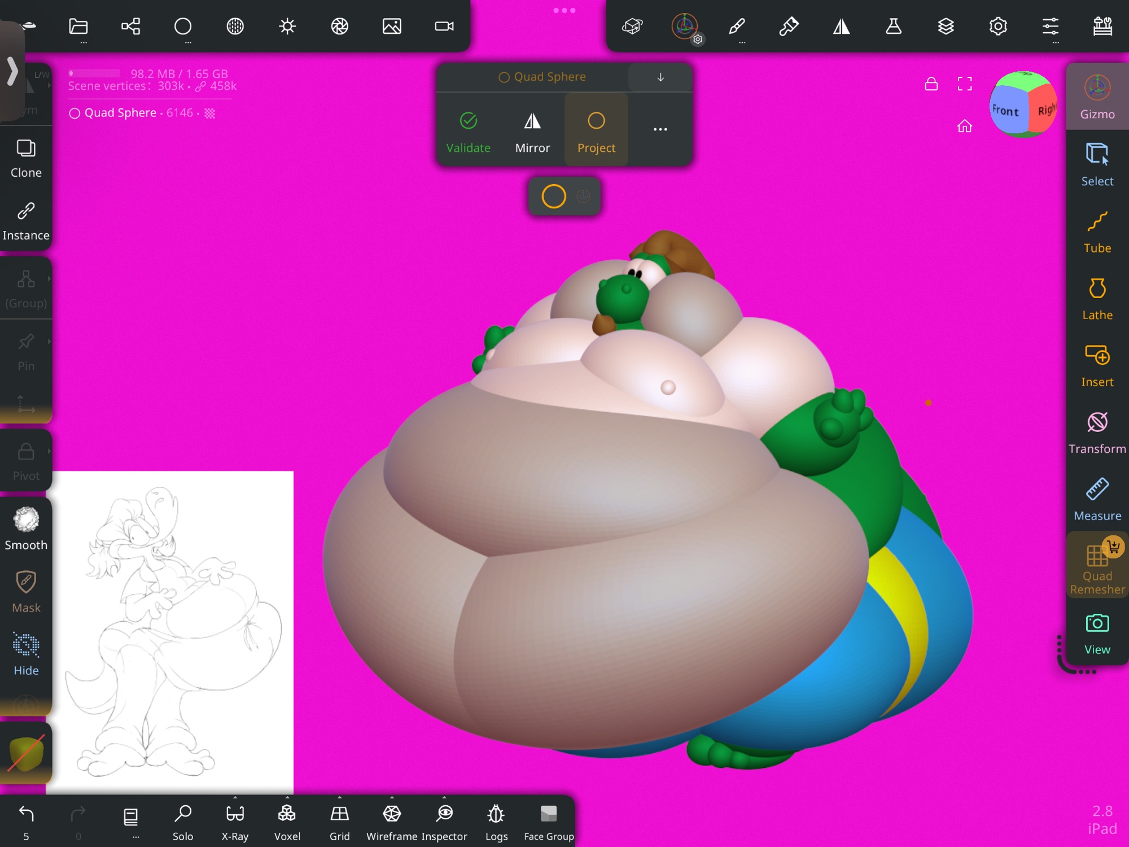Screen dimensions: 1129x847
Task: Expand the Quad Sphere panel down arrow
Action: pos(660,77)
